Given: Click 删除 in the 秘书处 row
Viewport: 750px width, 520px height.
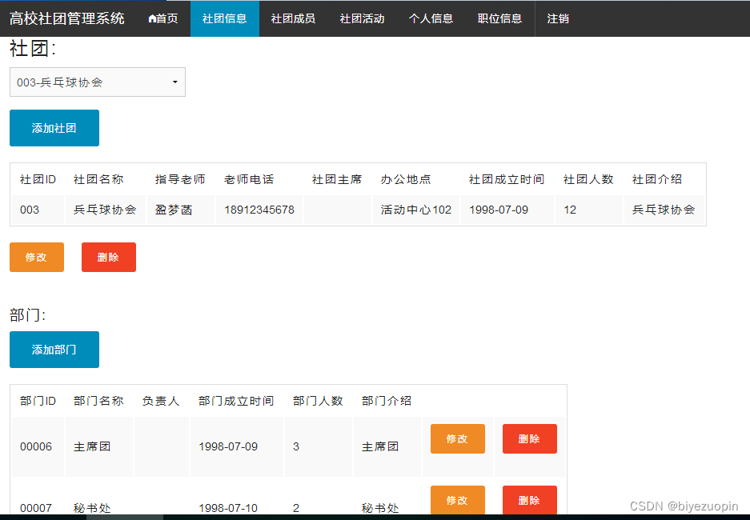Looking at the screenshot, I should (x=530, y=500).
